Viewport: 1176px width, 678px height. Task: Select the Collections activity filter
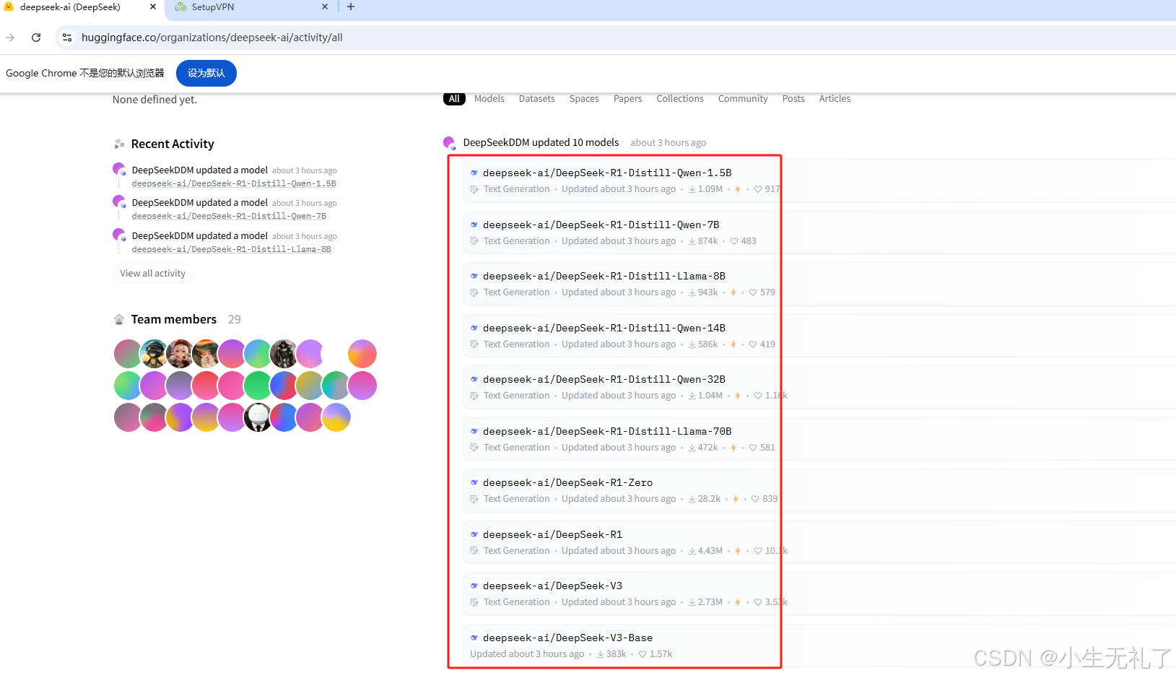click(680, 99)
